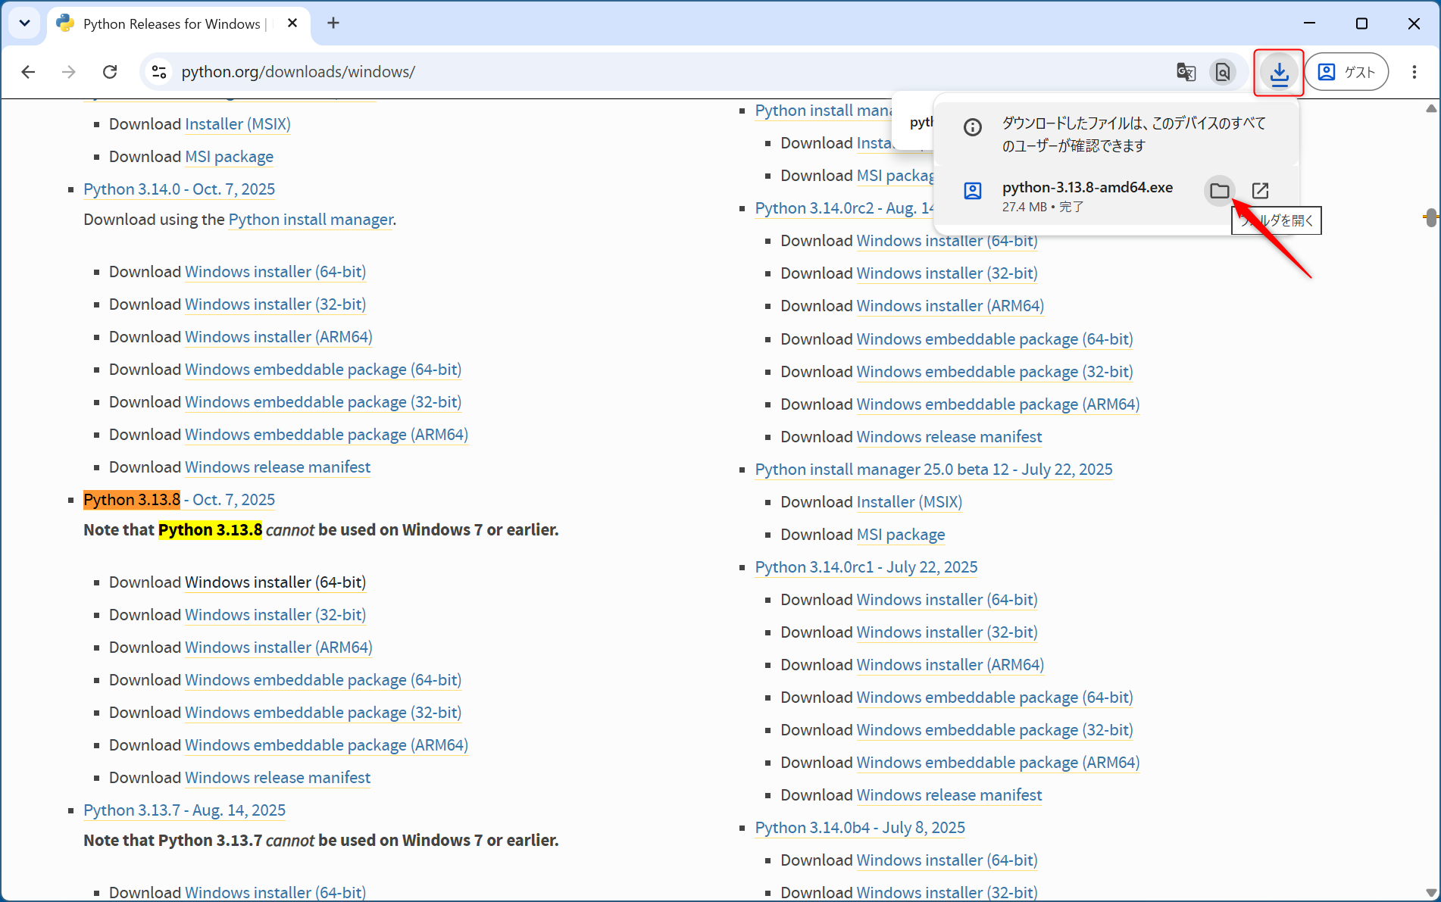Download Windows installer (ARM64) for Python 3.13.8
This screenshot has height=902, width=1441.
279,648
